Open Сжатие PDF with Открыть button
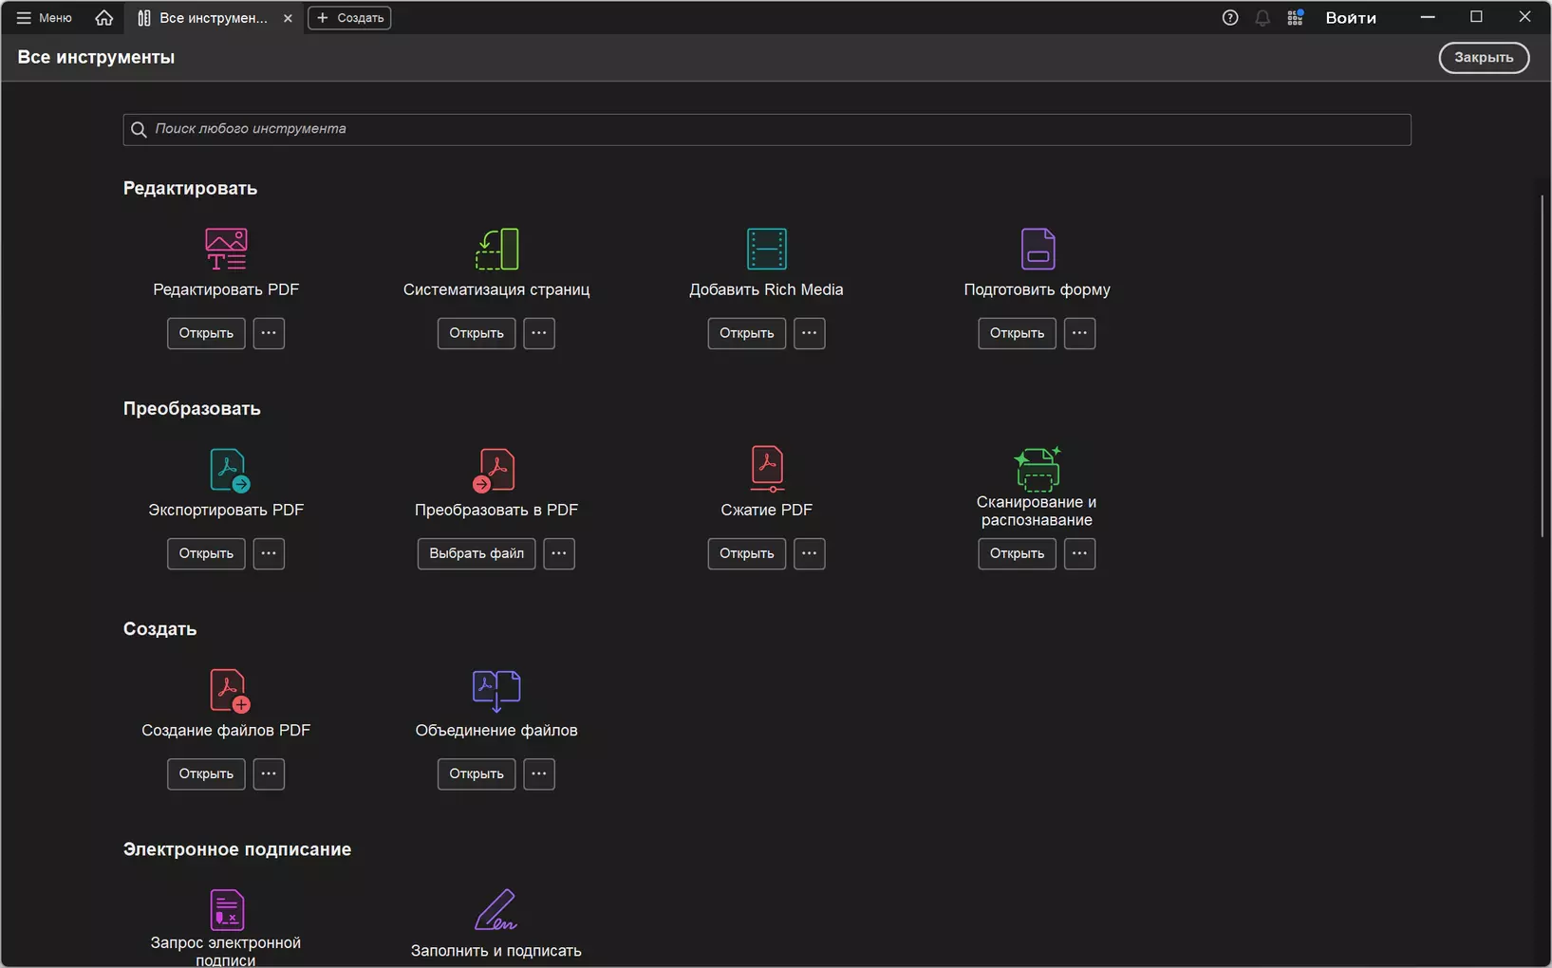The width and height of the screenshot is (1552, 968). [x=747, y=553]
